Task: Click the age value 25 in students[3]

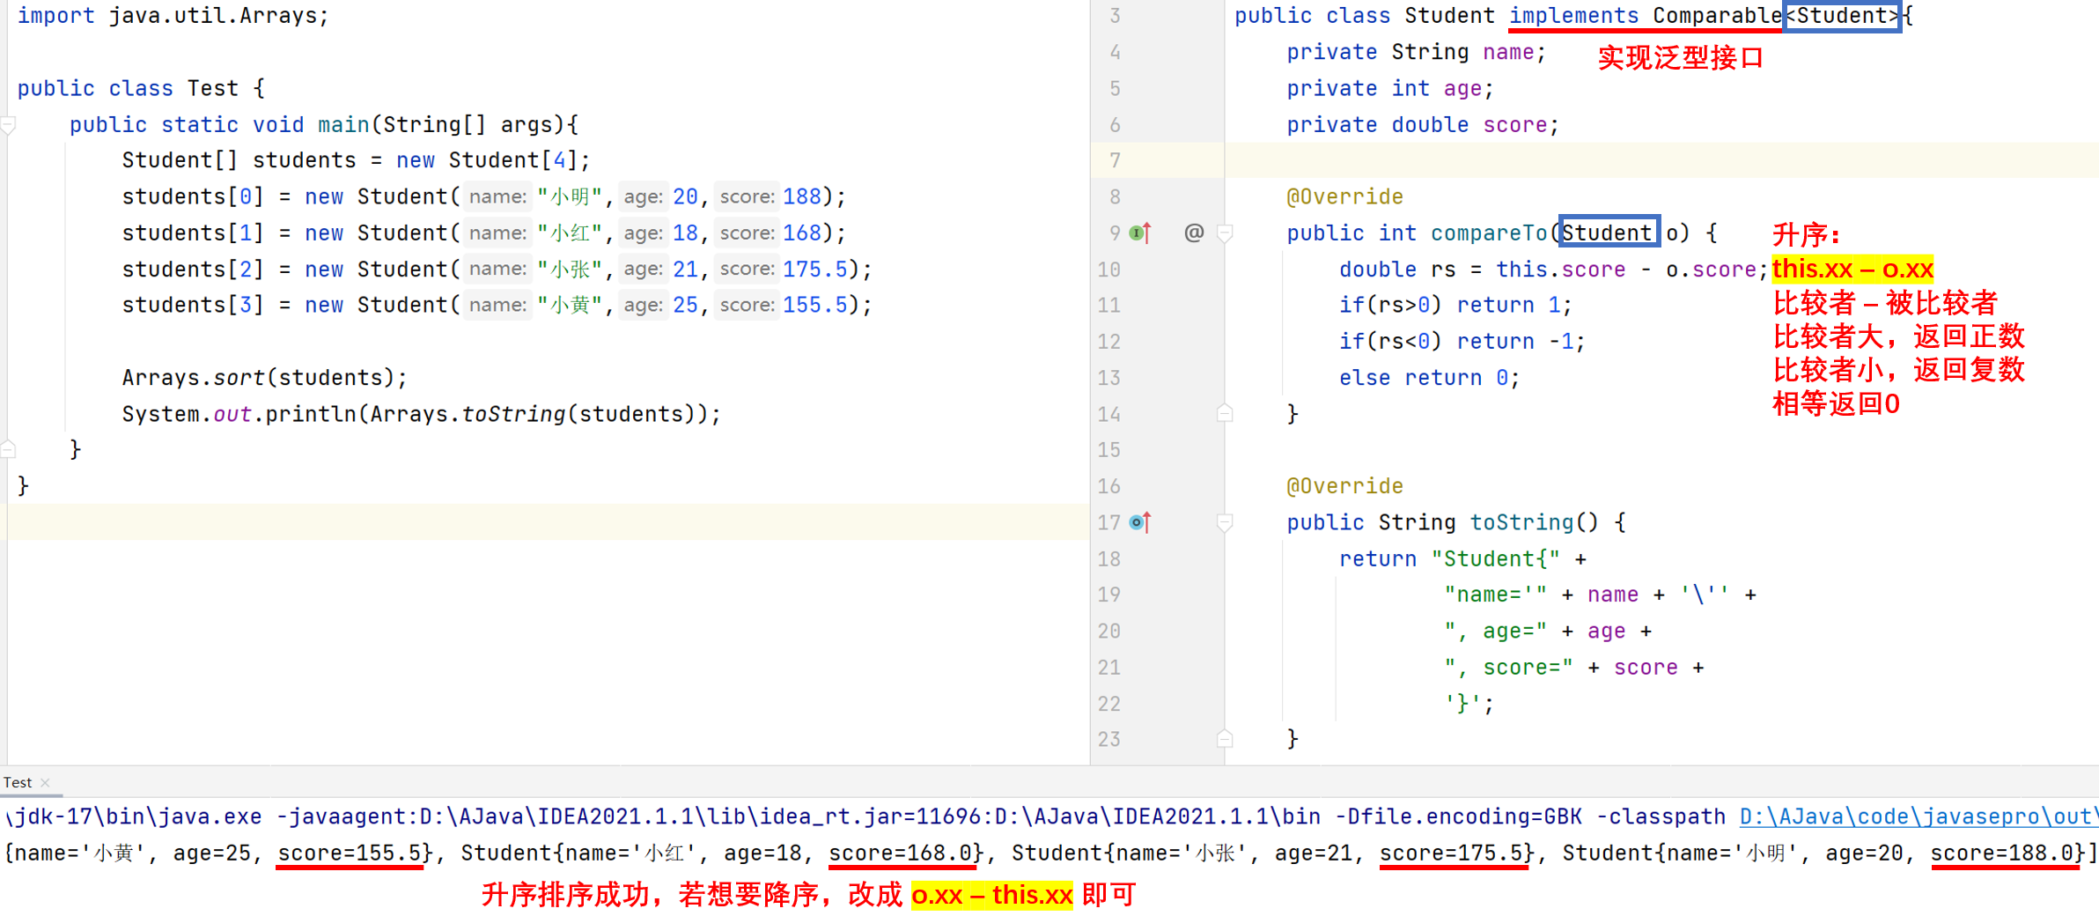Action: [x=685, y=305]
